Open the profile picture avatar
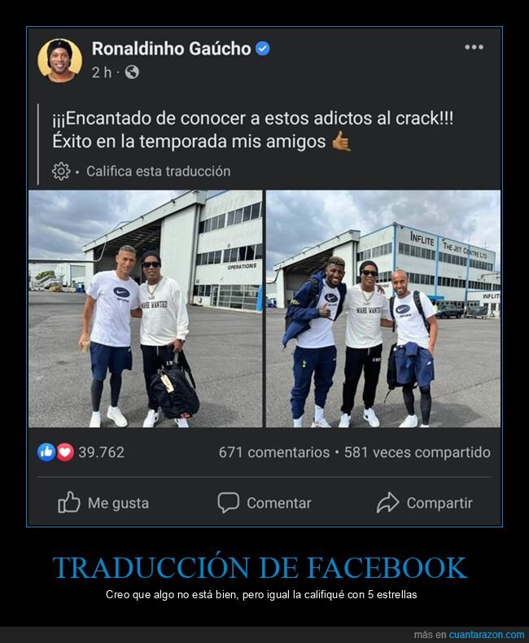 tap(60, 60)
